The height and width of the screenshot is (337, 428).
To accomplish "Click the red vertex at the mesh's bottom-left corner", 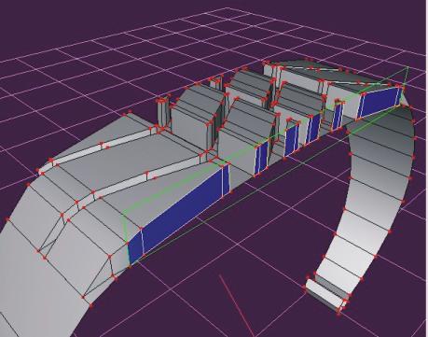I will click(91, 306).
